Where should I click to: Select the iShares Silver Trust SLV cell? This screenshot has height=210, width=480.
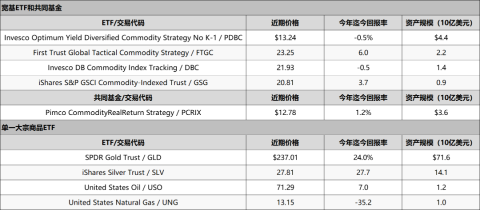click(x=123, y=173)
